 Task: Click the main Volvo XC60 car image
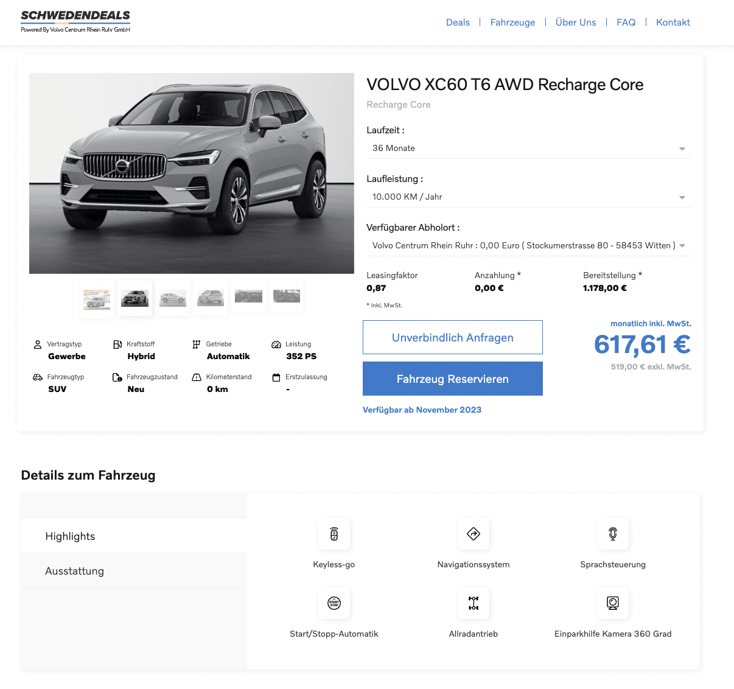click(192, 173)
